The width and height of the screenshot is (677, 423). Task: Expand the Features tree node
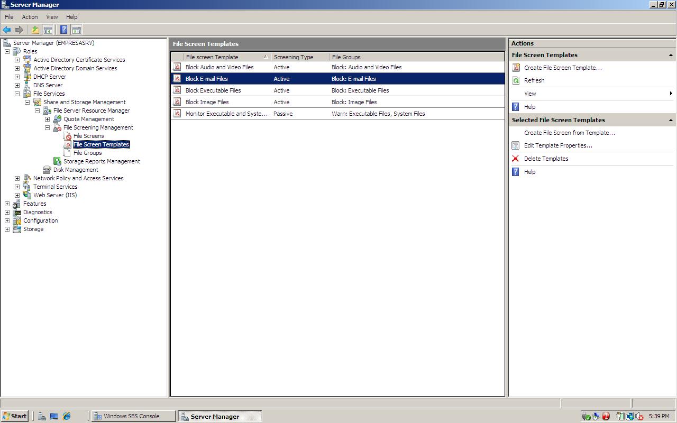pos(7,204)
